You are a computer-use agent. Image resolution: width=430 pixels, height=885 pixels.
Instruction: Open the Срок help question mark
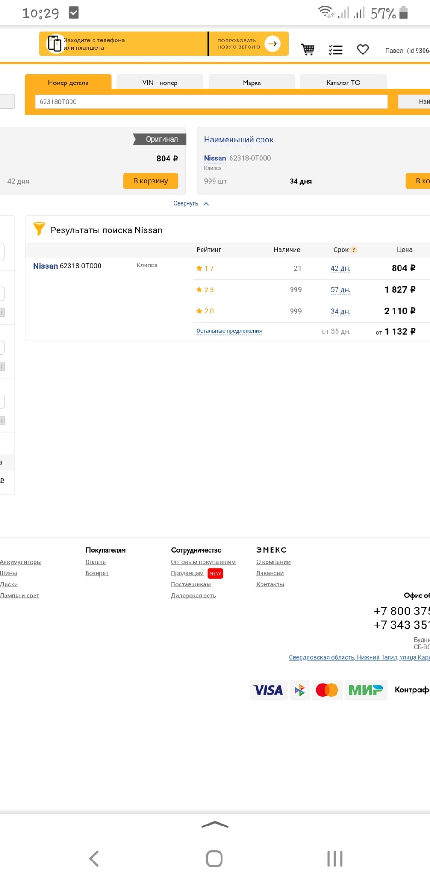[354, 250]
